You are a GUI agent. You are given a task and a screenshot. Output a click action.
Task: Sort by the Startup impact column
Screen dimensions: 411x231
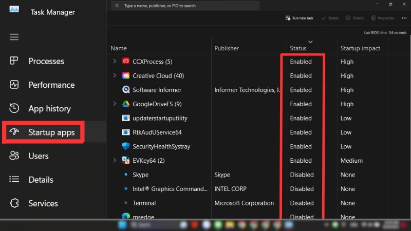(x=360, y=48)
